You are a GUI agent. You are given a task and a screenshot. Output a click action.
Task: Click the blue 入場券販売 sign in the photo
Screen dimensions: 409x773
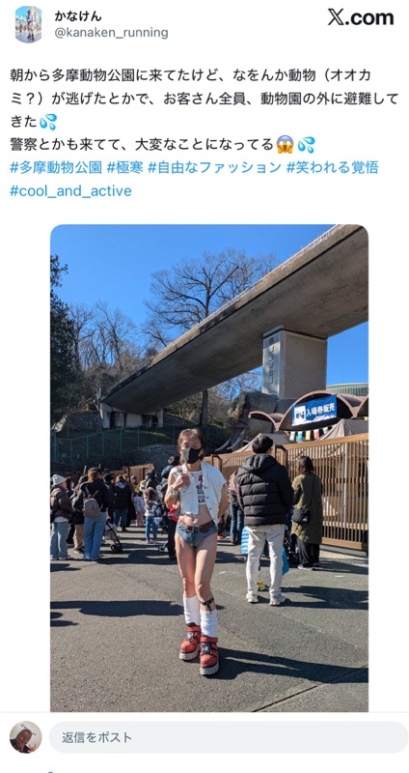314,410
